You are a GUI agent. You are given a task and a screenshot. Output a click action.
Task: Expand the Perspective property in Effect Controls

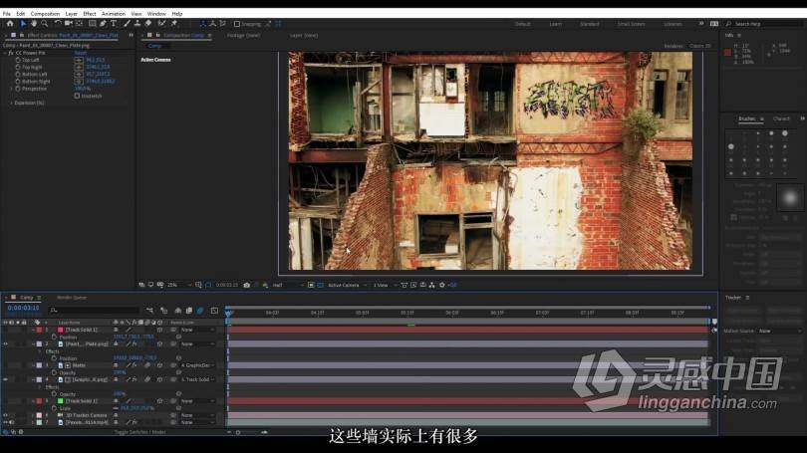11,88
